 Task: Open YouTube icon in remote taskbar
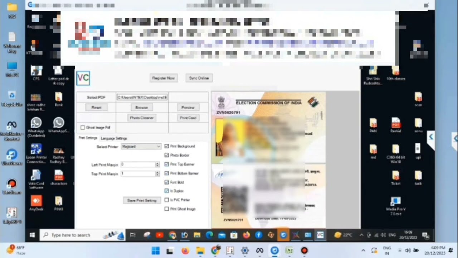click(160, 235)
